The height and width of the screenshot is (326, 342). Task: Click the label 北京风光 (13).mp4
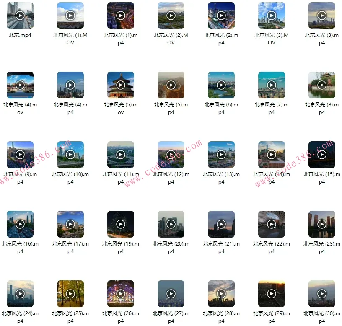click(221, 178)
